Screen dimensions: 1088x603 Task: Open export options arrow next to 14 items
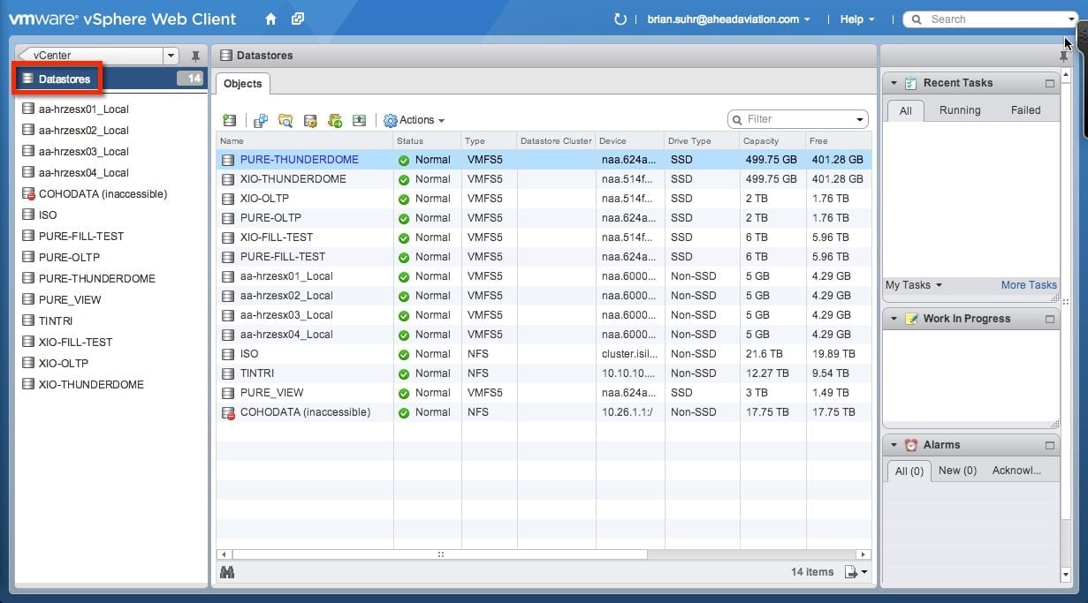pos(864,573)
